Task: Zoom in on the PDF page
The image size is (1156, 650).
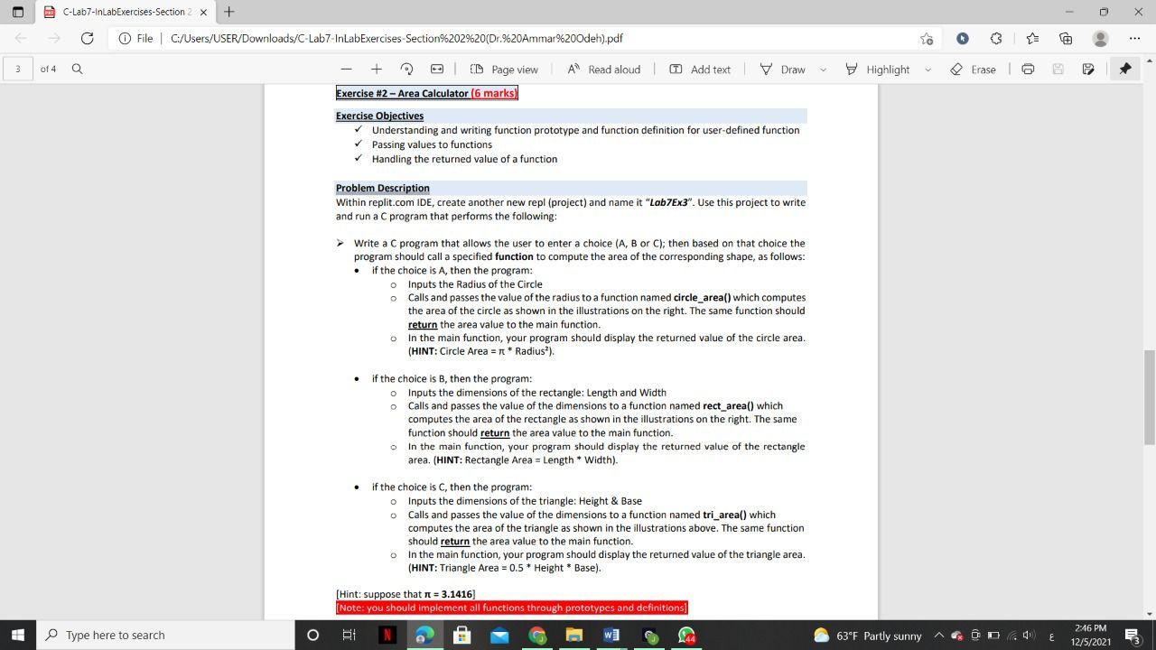Action: coord(375,69)
